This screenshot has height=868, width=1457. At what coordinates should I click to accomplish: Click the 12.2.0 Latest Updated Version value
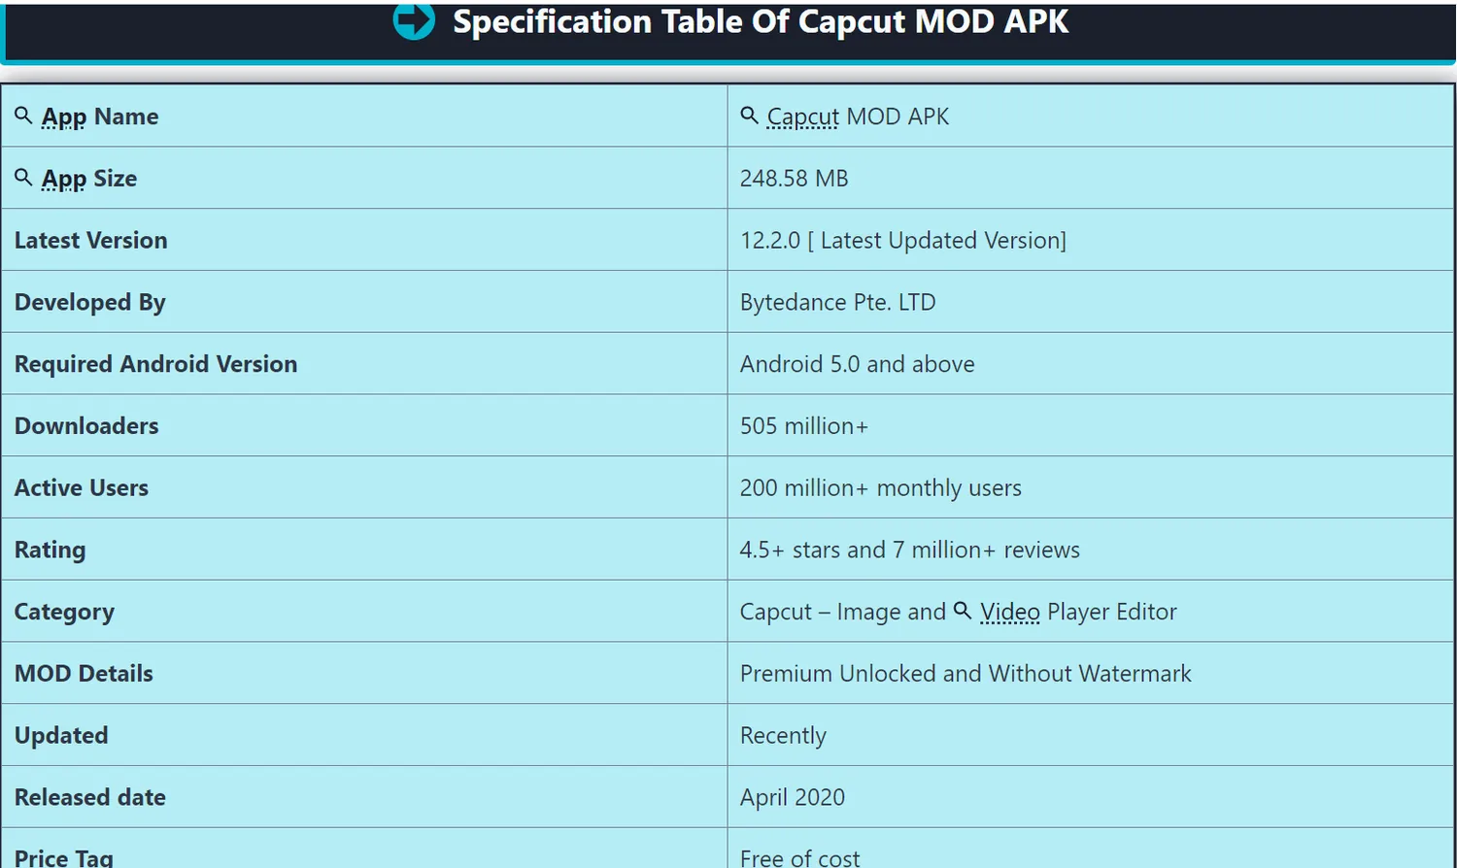coord(903,240)
